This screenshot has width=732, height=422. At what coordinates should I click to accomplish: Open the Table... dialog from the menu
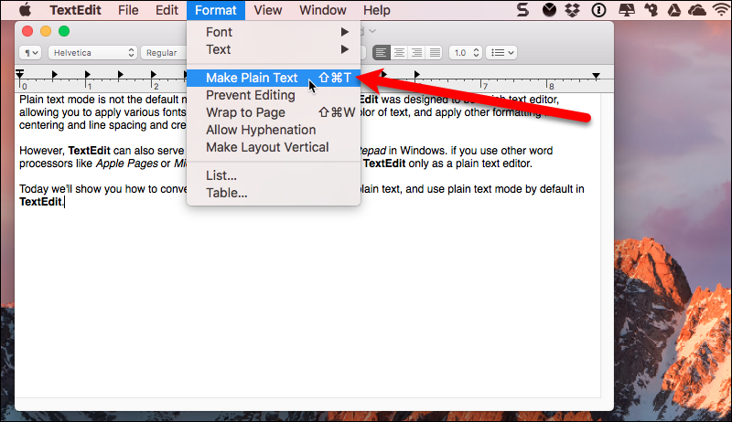click(226, 193)
